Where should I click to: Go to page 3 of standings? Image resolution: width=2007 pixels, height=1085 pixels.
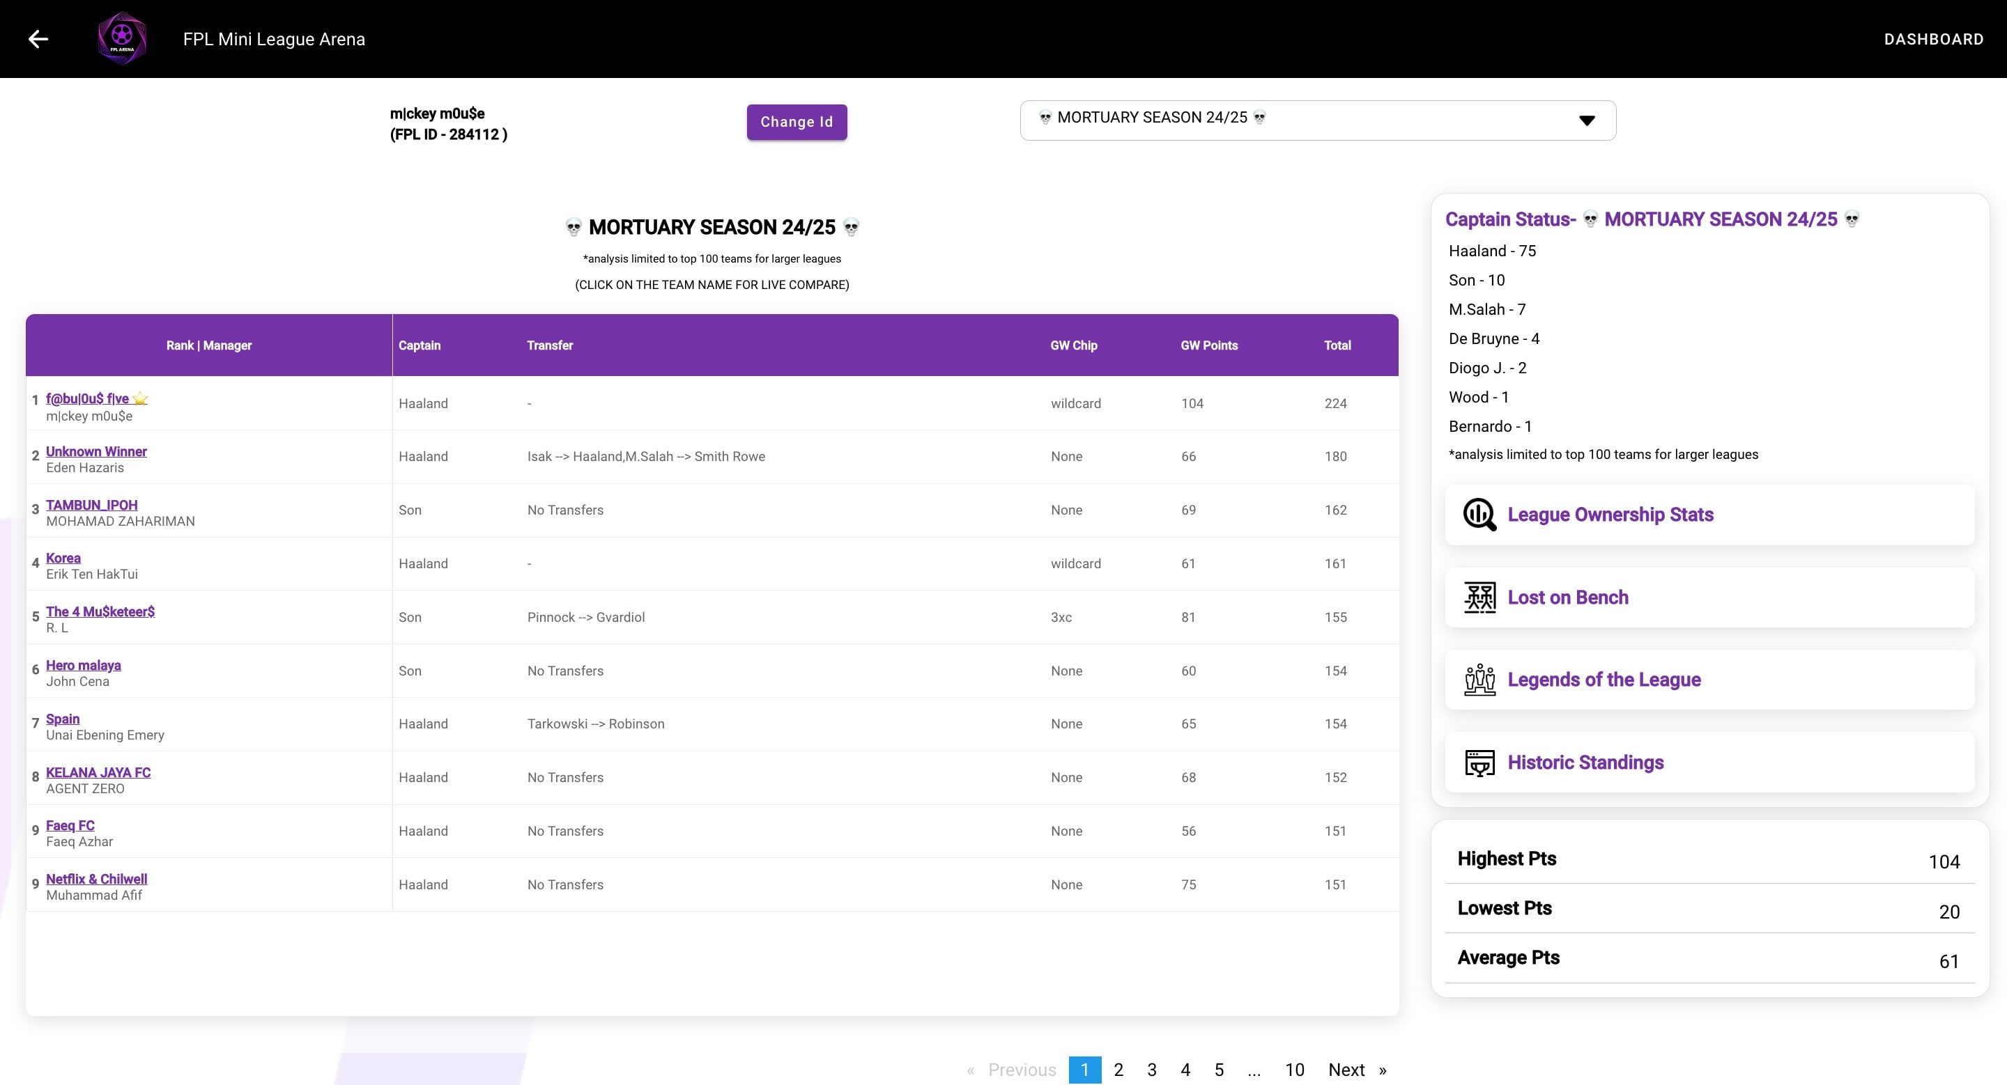point(1151,1070)
